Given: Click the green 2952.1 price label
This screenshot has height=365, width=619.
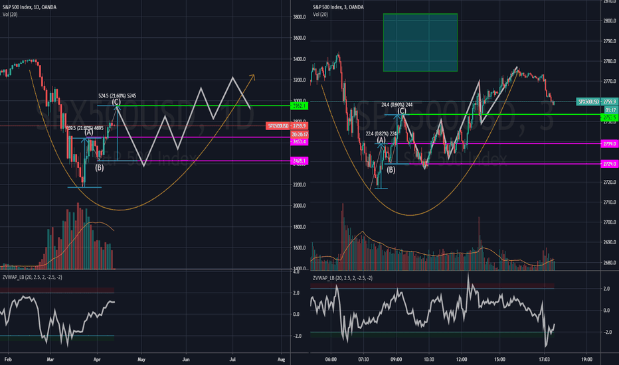Looking at the screenshot, I should pyautogui.click(x=300, y=106).
